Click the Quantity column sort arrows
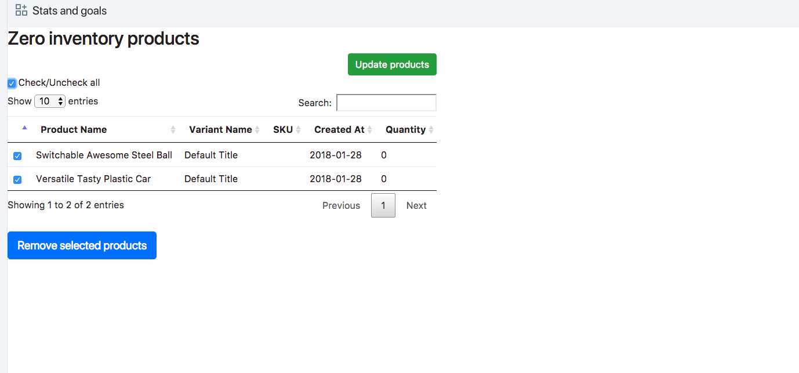 pos(431,130)
